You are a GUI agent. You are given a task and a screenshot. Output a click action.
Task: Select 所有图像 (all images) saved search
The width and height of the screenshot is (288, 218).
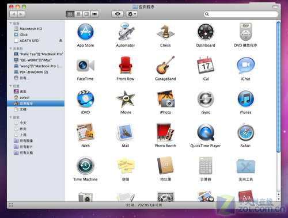(x=36, y=140)
